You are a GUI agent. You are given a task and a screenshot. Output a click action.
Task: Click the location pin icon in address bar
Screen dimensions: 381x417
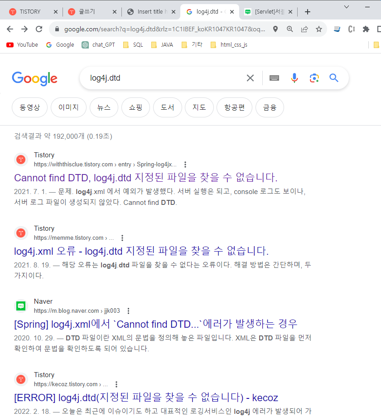click(275, 29)
